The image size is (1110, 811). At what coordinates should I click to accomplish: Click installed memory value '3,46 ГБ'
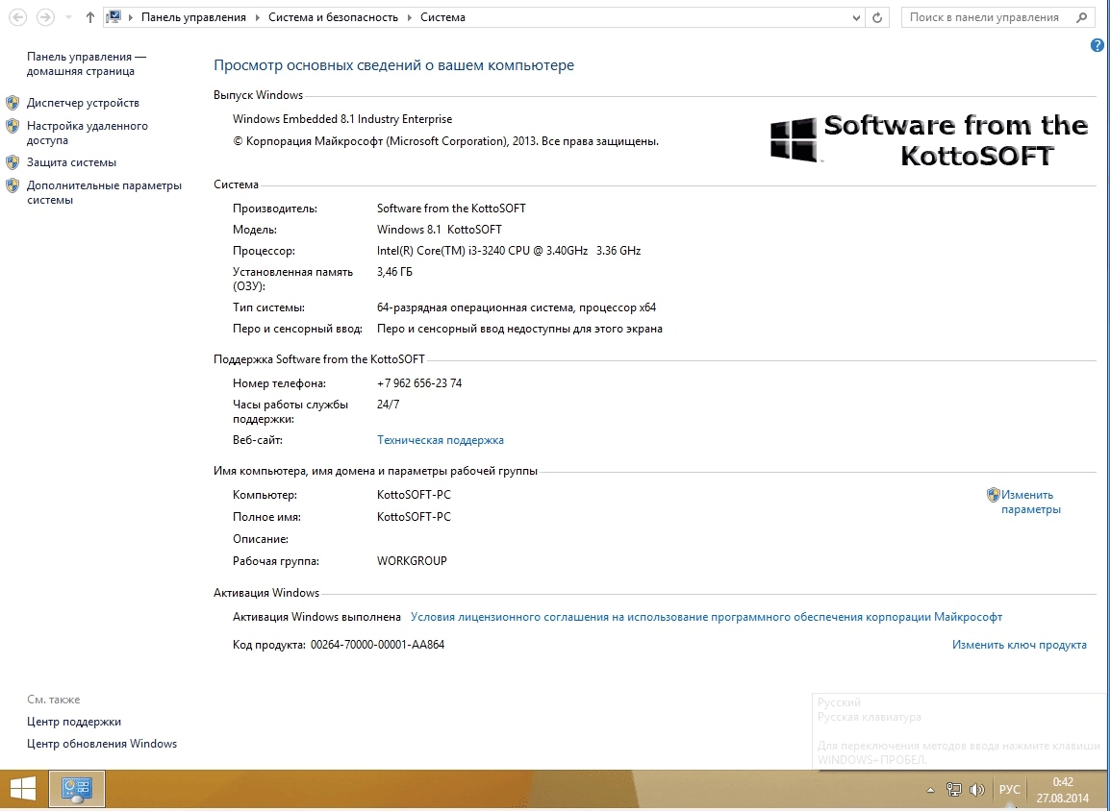[394, 272]
